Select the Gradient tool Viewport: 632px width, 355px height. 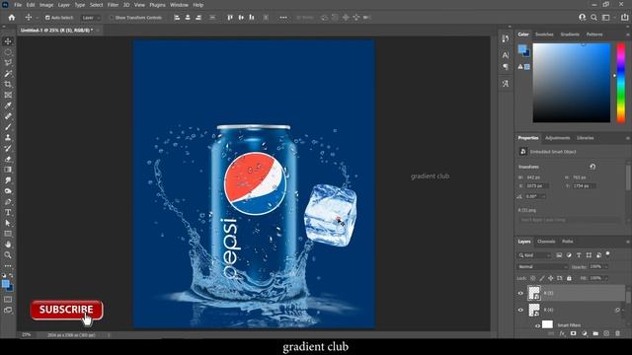pos(8,170)
